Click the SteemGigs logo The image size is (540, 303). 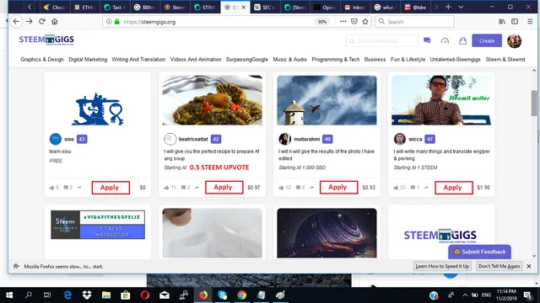point(46,40)
